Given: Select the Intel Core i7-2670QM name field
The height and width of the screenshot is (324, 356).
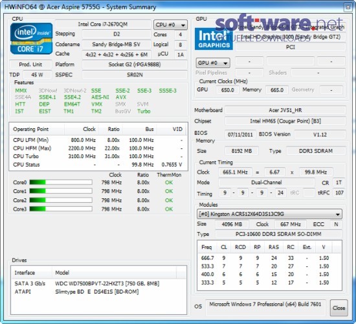Looking at the screenshot, I should point(103,25).
